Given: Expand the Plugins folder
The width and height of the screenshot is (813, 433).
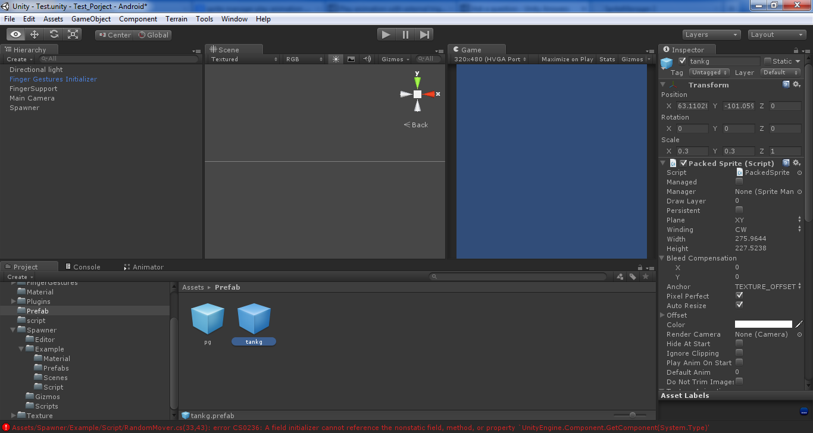Looking at the screenshot, I should 14,302.
